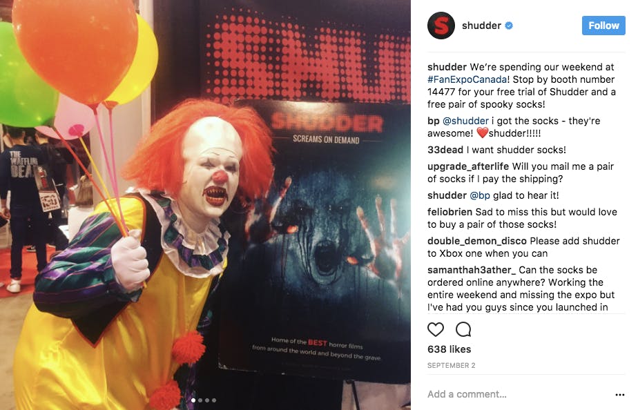The height and width of the screenshot is (410, 638).
Task: Open upgrade_afterlife's profile
Action: [x=468, y=166]
